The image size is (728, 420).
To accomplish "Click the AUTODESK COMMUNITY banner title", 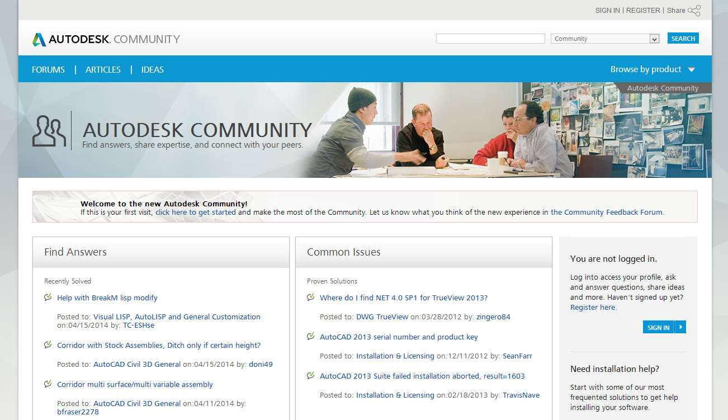I will coord(197,130).
